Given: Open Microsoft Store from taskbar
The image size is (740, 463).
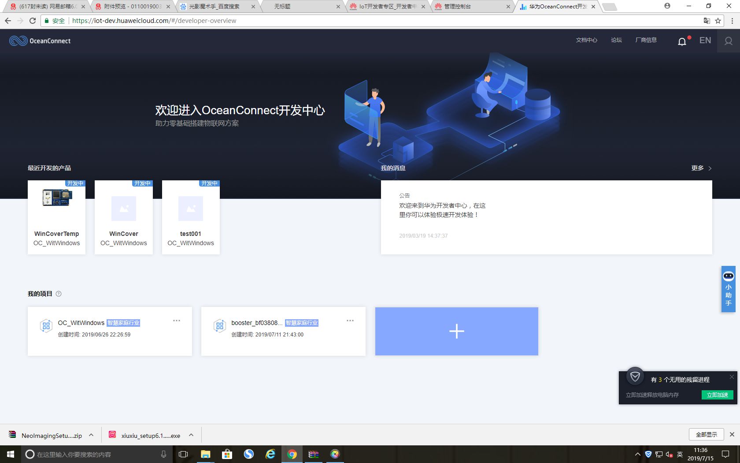Looking at the screenshot, I should coord(227,454).
